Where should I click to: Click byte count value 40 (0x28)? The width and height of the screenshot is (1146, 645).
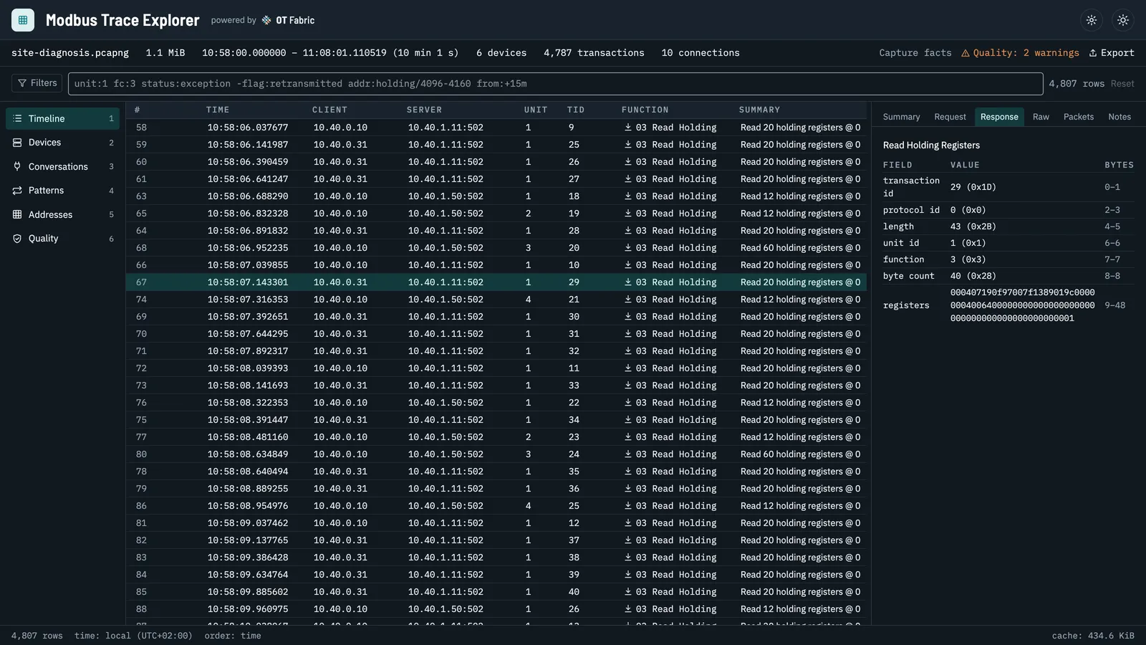973,276
